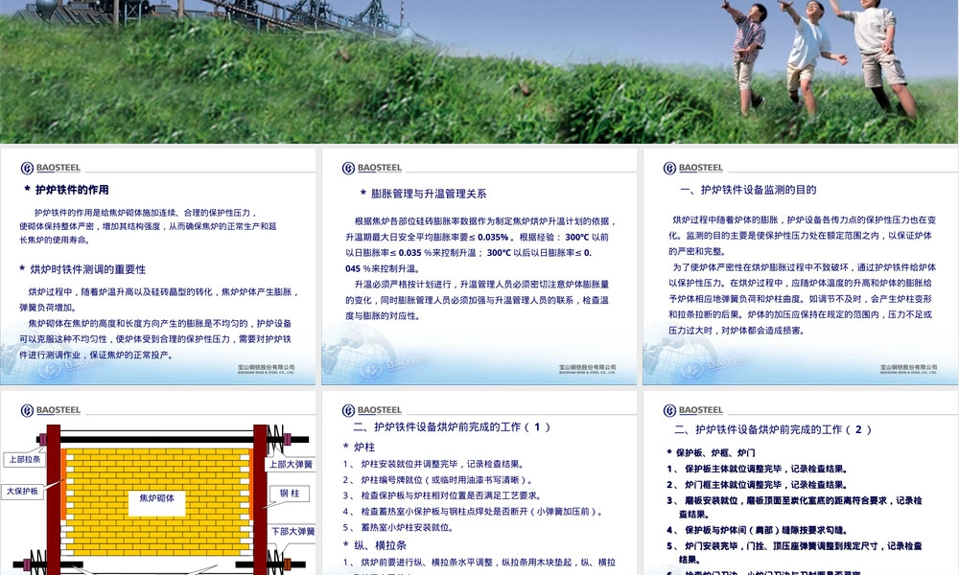Click the 钢柱 diagram label

tap(290, 494)
